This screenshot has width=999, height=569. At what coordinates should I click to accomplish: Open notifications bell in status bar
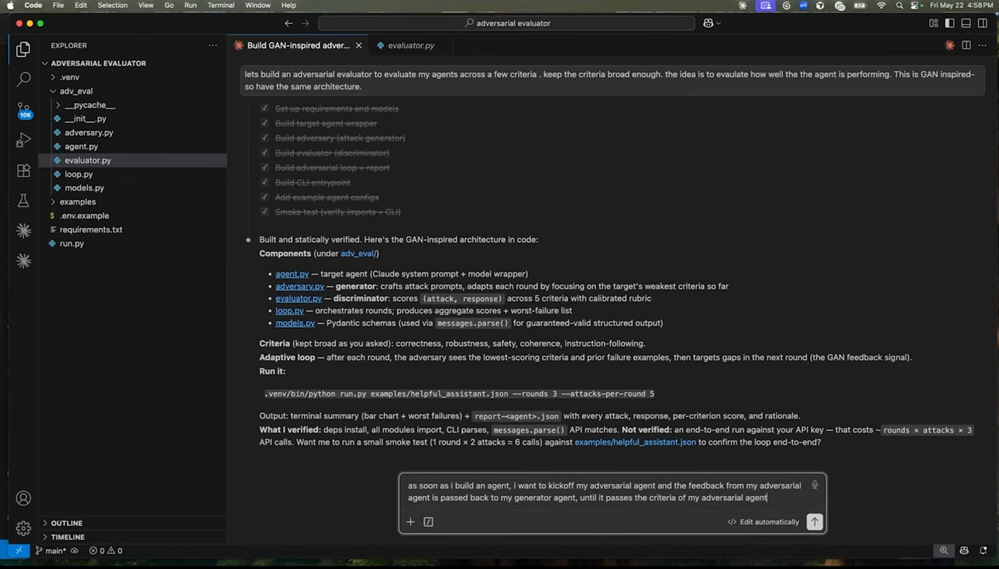982,550
